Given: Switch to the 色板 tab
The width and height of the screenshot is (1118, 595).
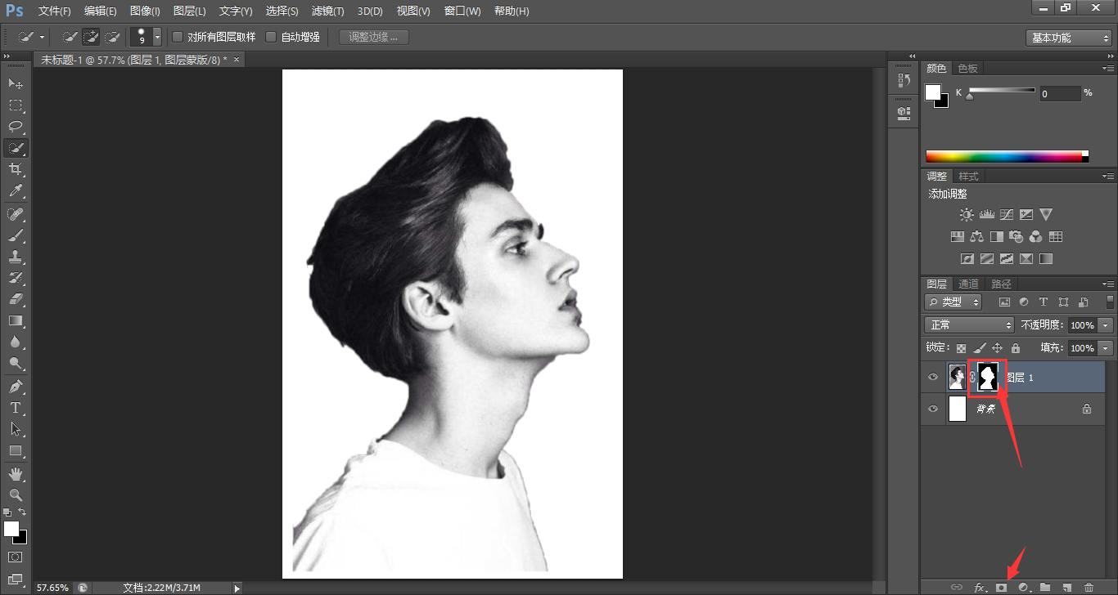Looking at the screenshot, I should point(968,69).
